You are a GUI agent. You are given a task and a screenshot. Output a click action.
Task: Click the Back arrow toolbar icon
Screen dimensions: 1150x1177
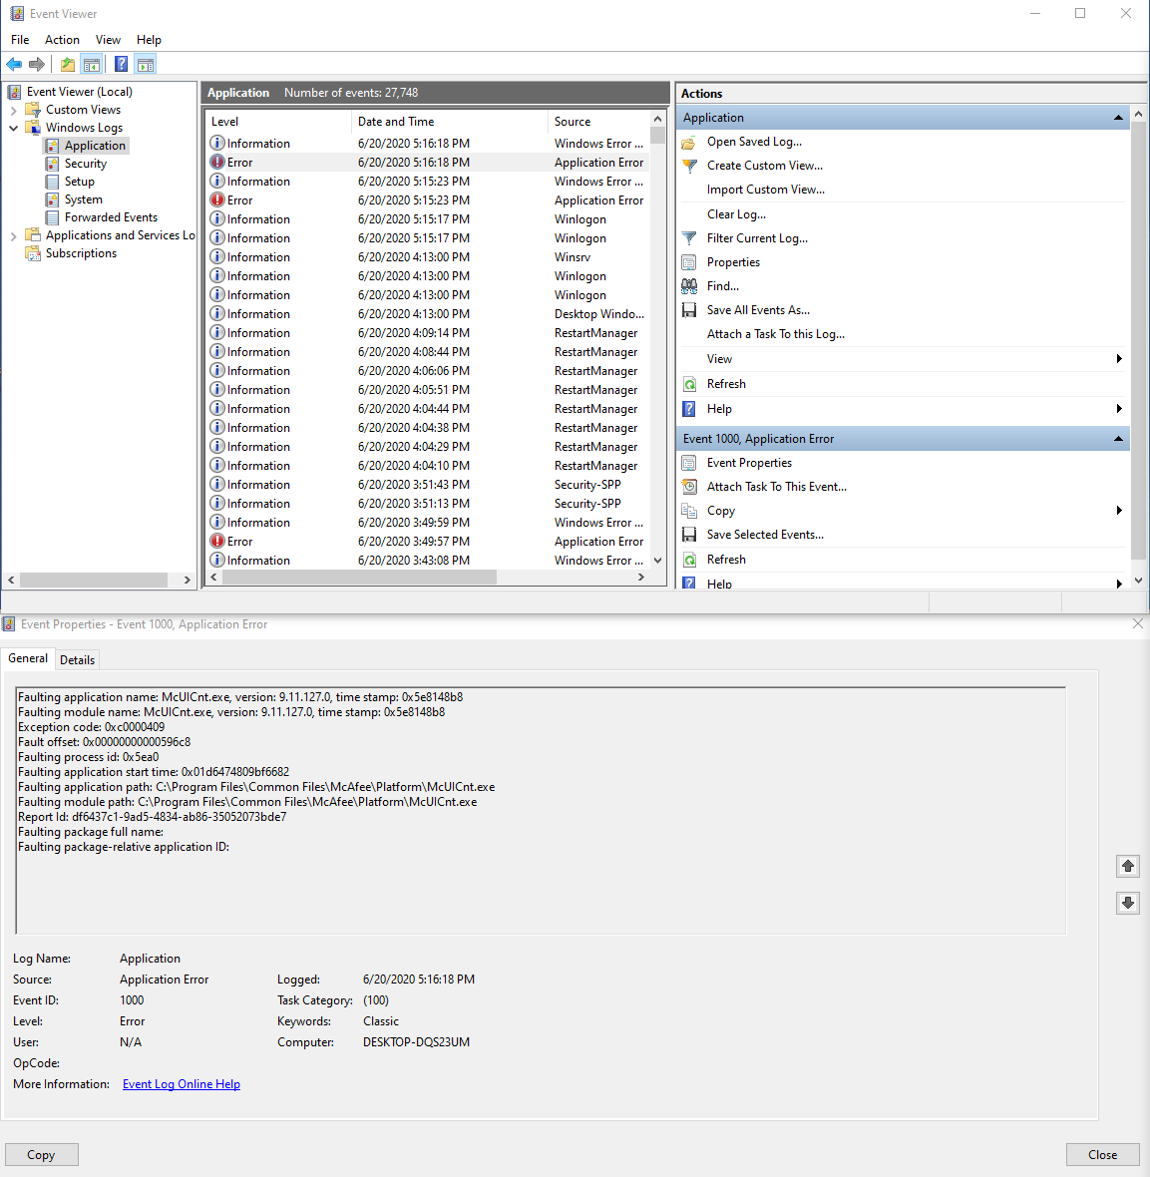(14, 65)
